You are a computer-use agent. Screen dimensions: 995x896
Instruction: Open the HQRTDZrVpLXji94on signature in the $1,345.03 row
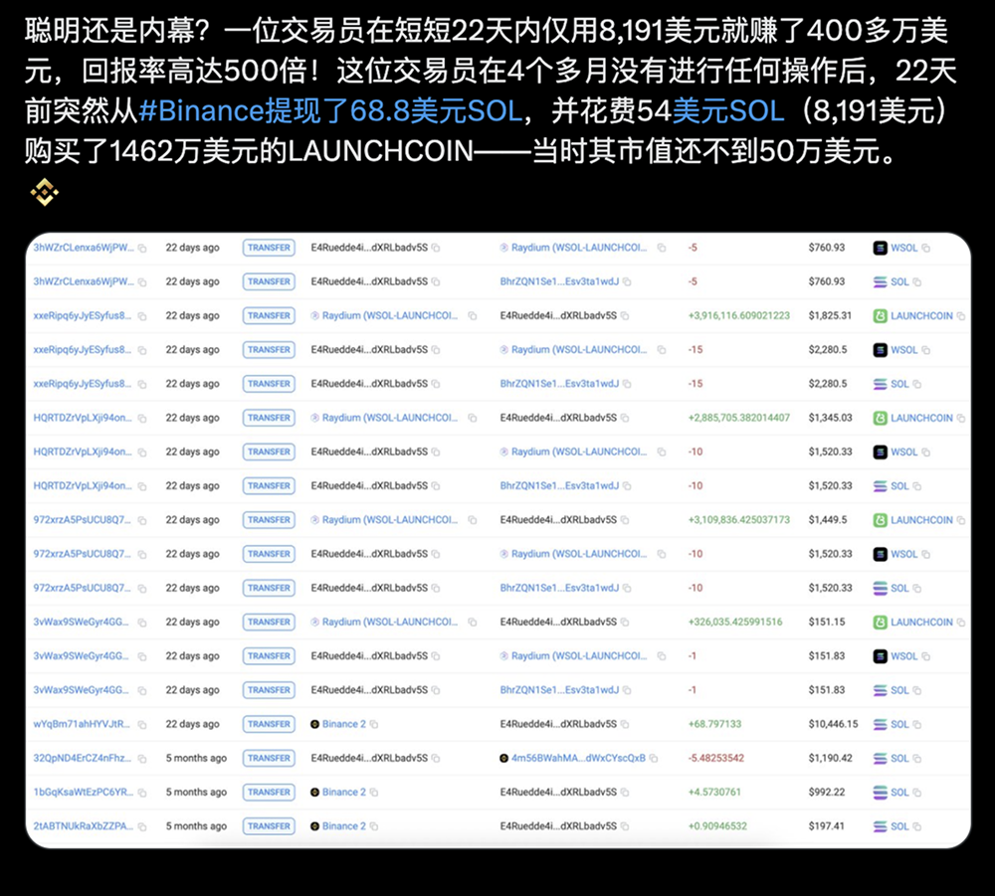(x=83, y=418)
